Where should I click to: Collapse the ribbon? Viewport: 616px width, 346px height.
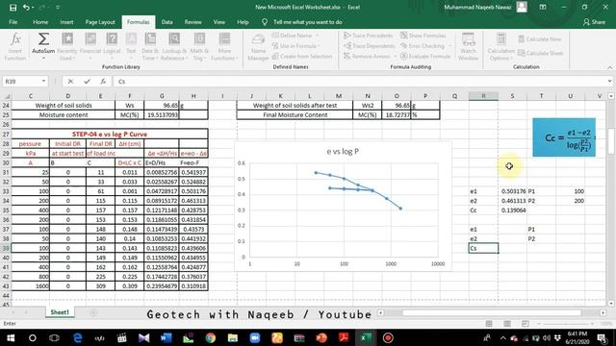coord(609,67)
